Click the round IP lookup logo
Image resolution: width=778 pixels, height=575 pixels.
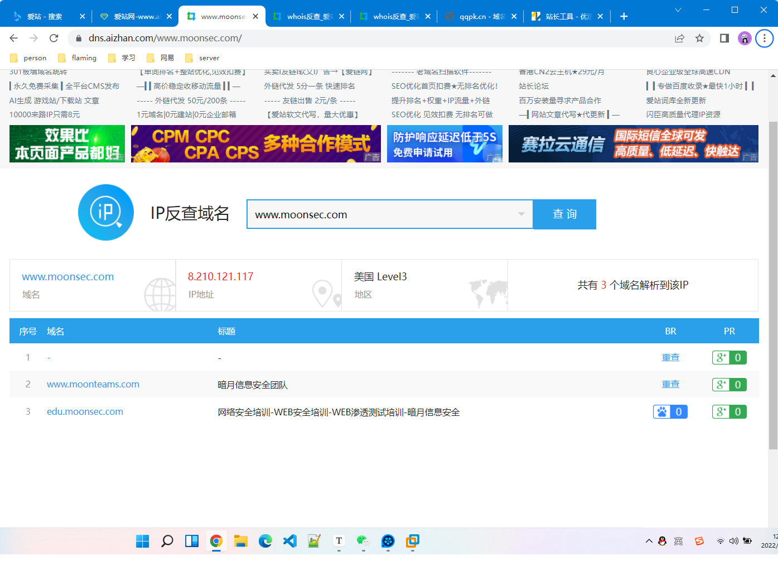[x=106, y=213]
